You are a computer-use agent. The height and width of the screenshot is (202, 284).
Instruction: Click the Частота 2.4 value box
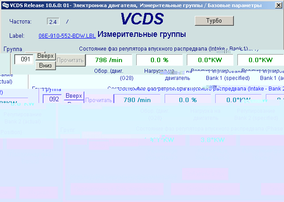click(53, 22)
